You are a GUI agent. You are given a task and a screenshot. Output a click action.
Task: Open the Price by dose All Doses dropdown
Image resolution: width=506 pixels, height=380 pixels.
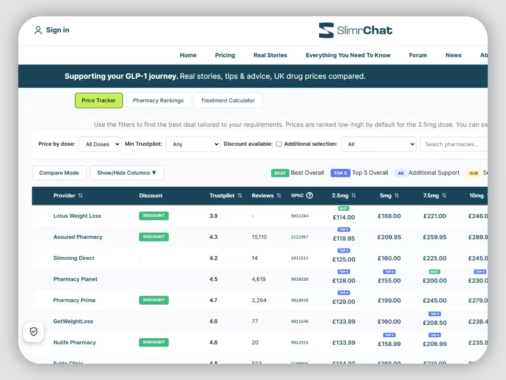coord(100,144)
